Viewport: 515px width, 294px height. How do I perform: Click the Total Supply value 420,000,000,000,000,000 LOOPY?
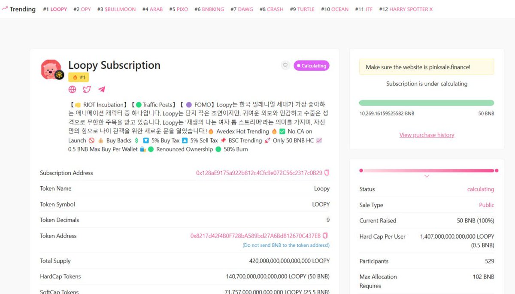click(289, 261)
